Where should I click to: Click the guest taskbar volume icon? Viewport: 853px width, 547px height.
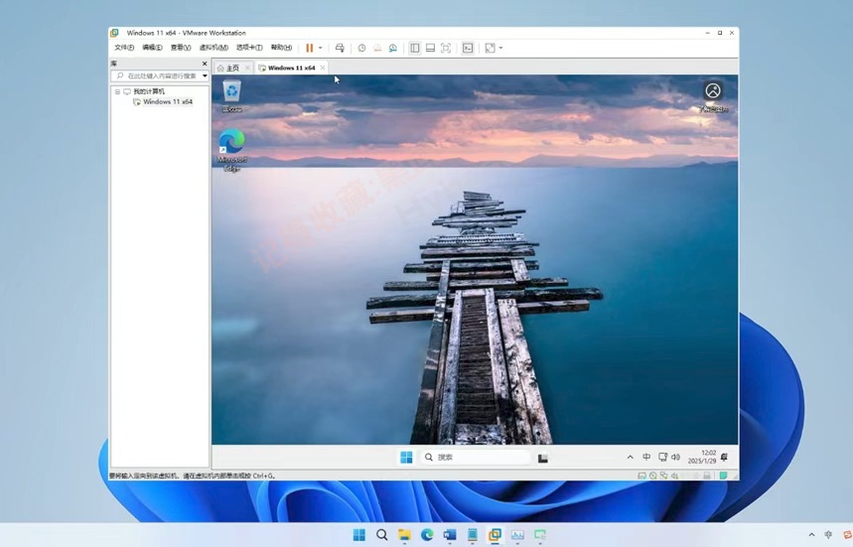[x=676, y=457]
